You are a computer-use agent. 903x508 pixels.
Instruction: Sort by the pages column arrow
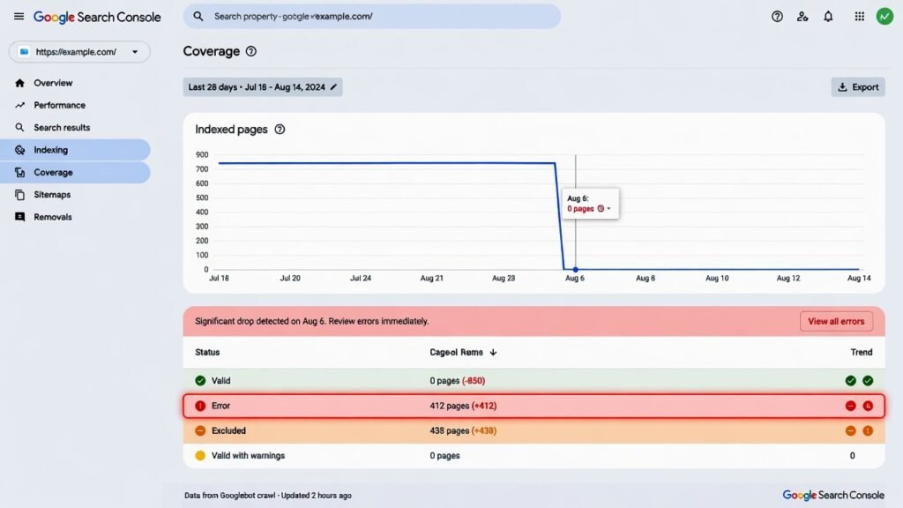(493, 353)
